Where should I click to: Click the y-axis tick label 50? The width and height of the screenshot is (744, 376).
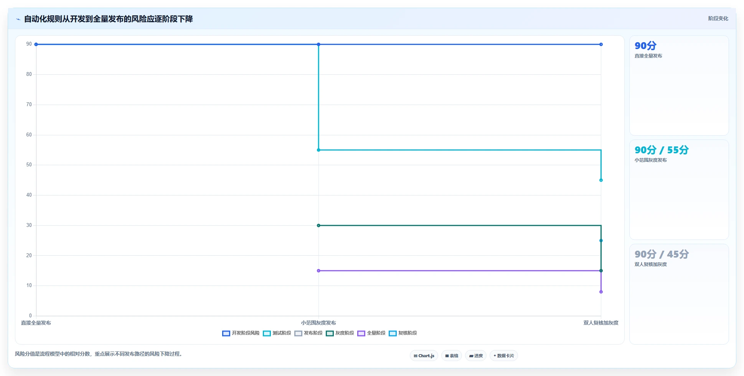coord(29,165)
